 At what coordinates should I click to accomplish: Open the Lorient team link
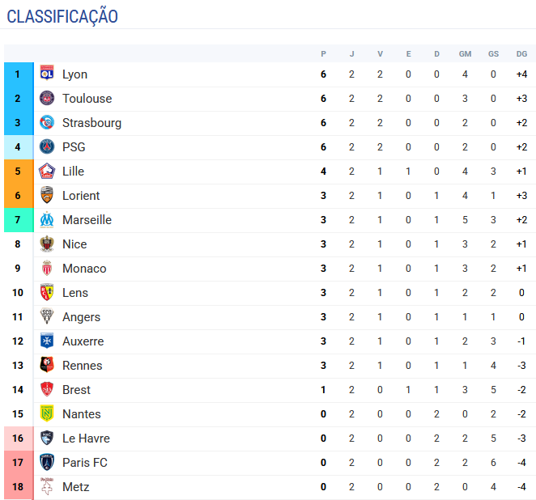[81, 196]
